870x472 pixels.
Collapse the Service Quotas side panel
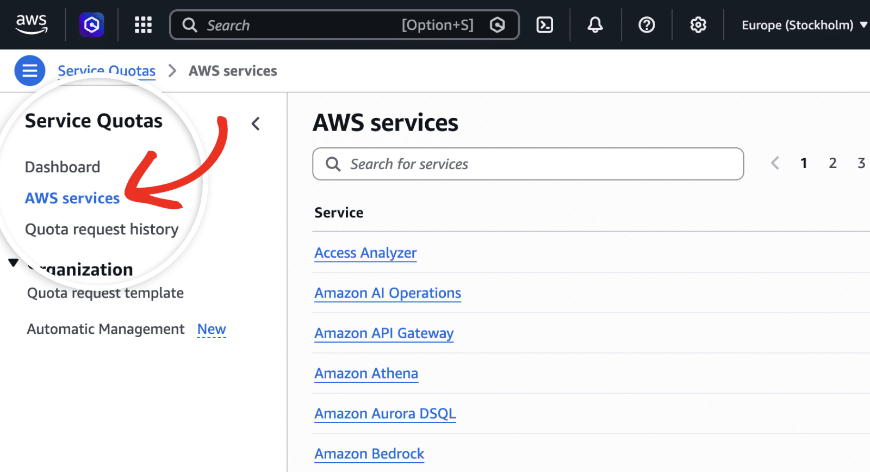256,124
